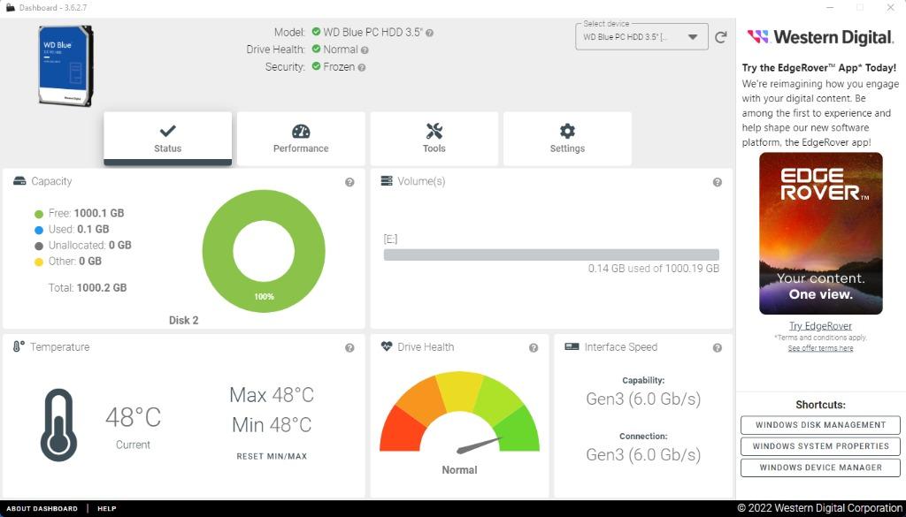Viewport: 906px width, 517px height.
Task: Click the 0.14 GB used of 1000.19 GB text
Action: (654, 269)
